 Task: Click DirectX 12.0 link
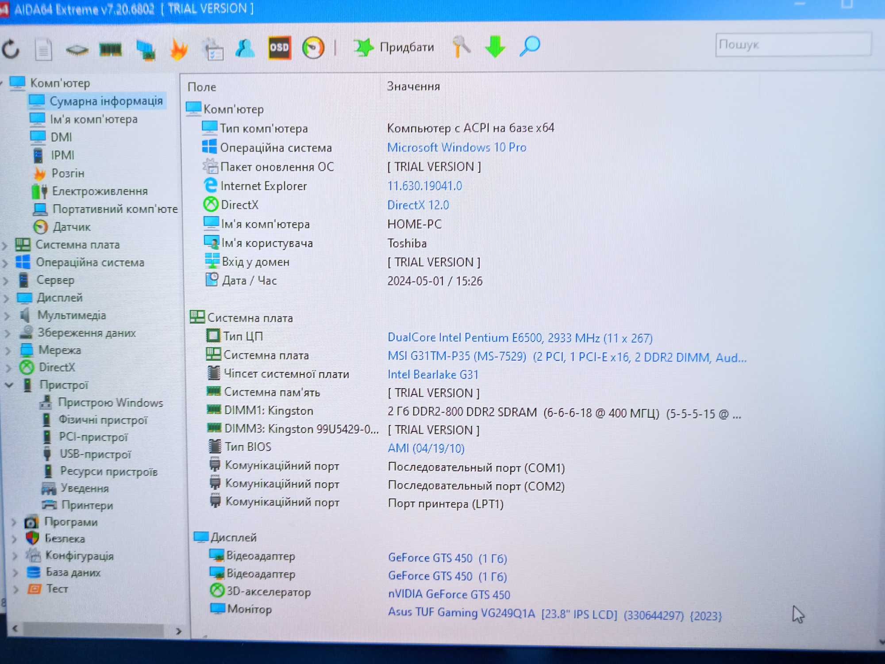418,205
